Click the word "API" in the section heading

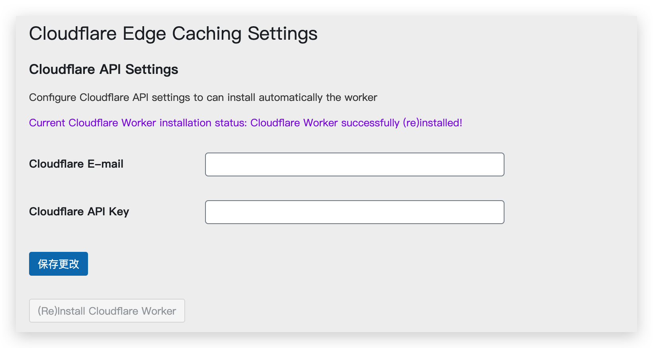(110, 70)
